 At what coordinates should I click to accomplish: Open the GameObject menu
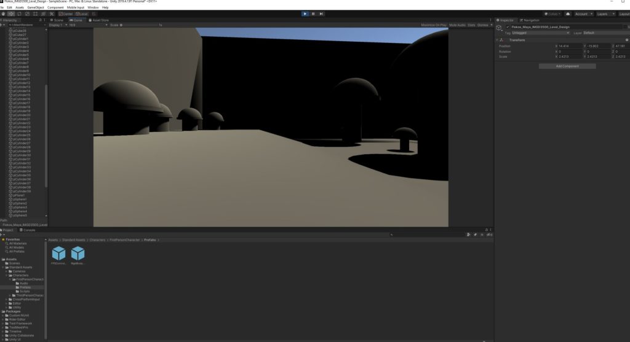pos(36,7)
